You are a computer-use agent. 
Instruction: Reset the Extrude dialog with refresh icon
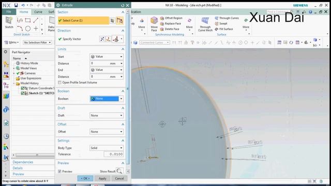tap(123, 5)
